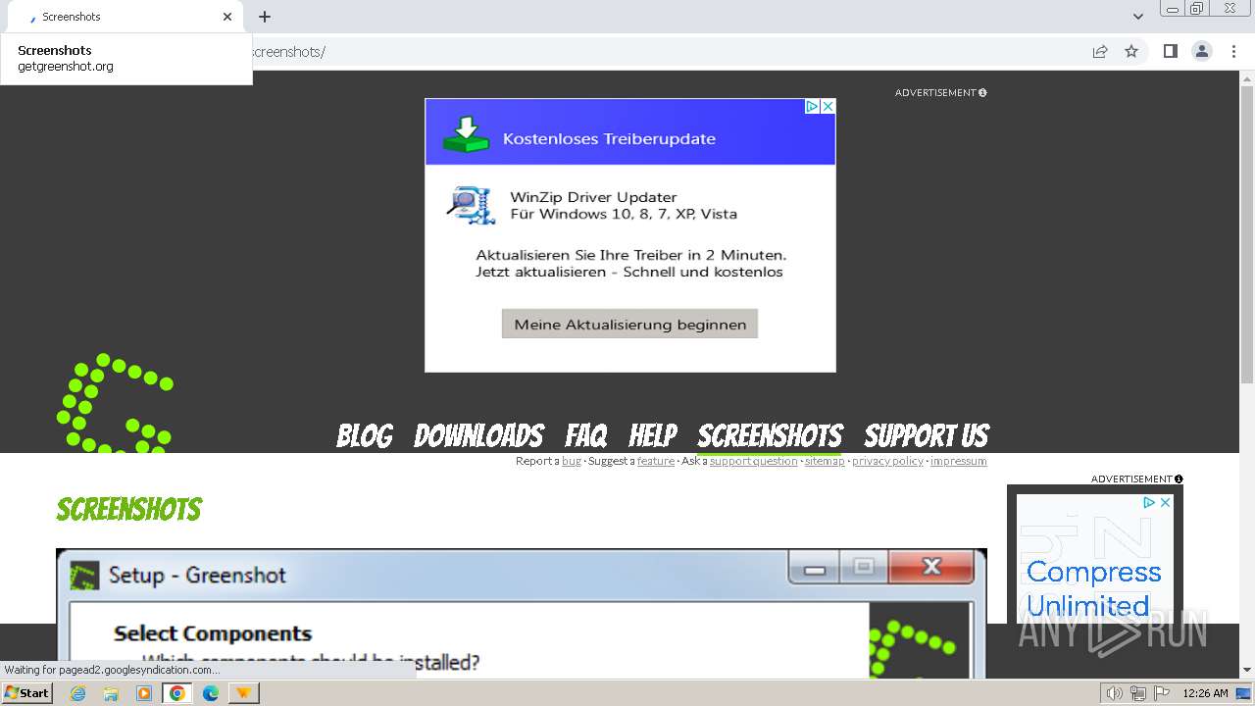Open a new browser tab
This screenshot has height=706, width=1255.
pos(265,17)
